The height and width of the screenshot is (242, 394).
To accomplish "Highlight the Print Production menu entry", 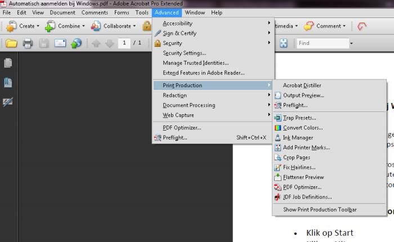I will tap(213, 86).
